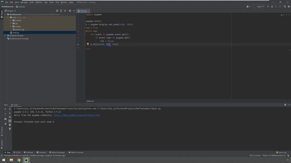Open the View menu

[17, 2]
